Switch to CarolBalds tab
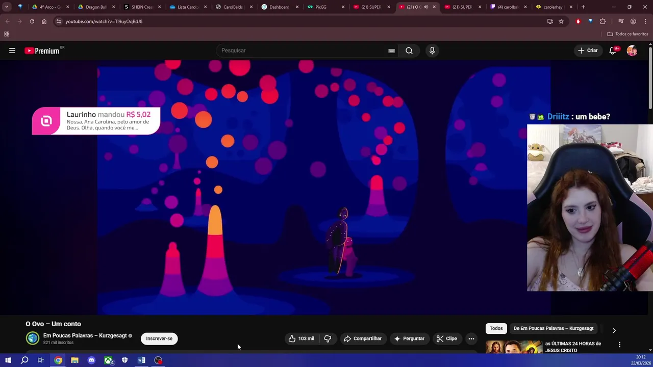This screenshot has height=367, width=653. pyautogui.click(x=233, y=7)
